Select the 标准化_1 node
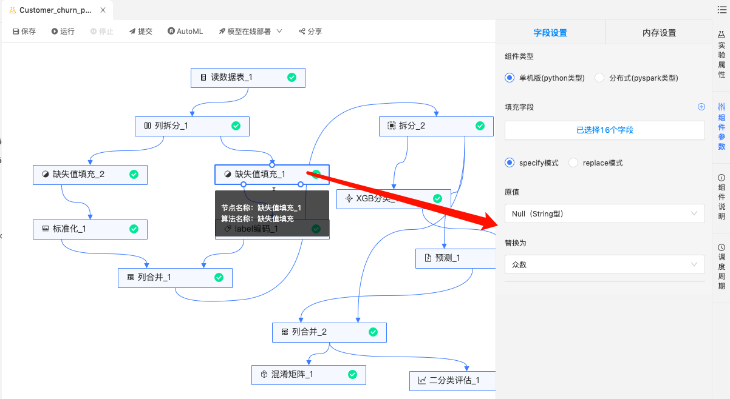 90,229
